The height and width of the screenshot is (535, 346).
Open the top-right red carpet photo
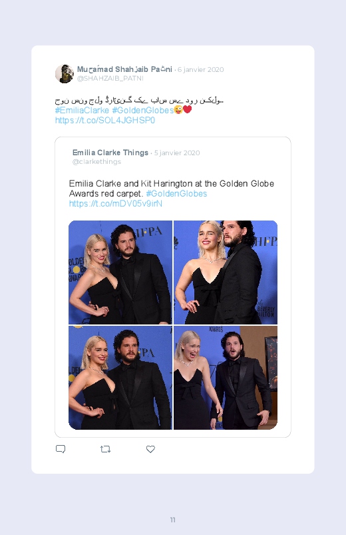226,272
